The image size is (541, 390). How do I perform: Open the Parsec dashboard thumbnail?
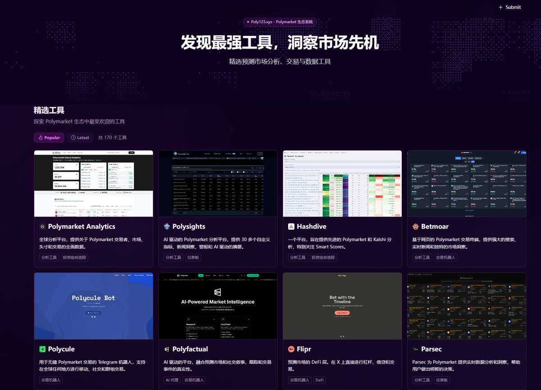(467, 306)
